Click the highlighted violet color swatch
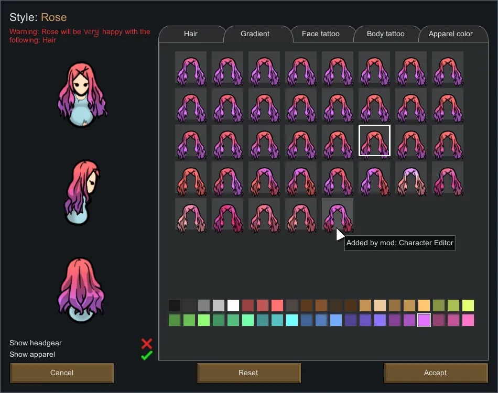The image size is (498, 393). click(424, 320)
